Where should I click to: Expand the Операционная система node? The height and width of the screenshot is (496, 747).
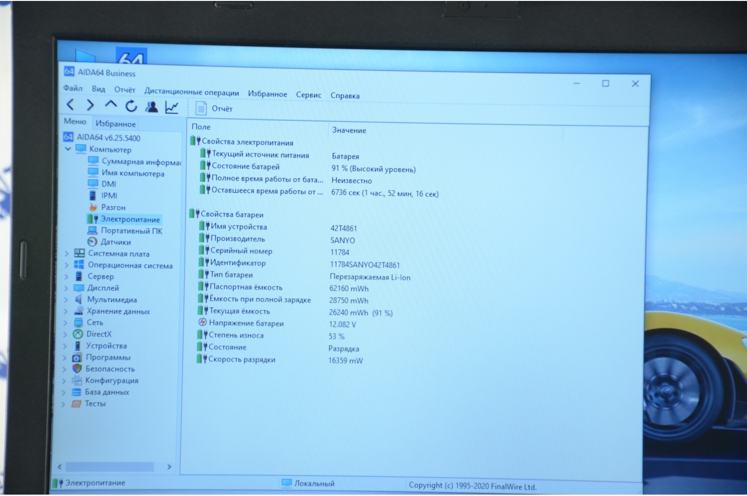tap(66, 265)
